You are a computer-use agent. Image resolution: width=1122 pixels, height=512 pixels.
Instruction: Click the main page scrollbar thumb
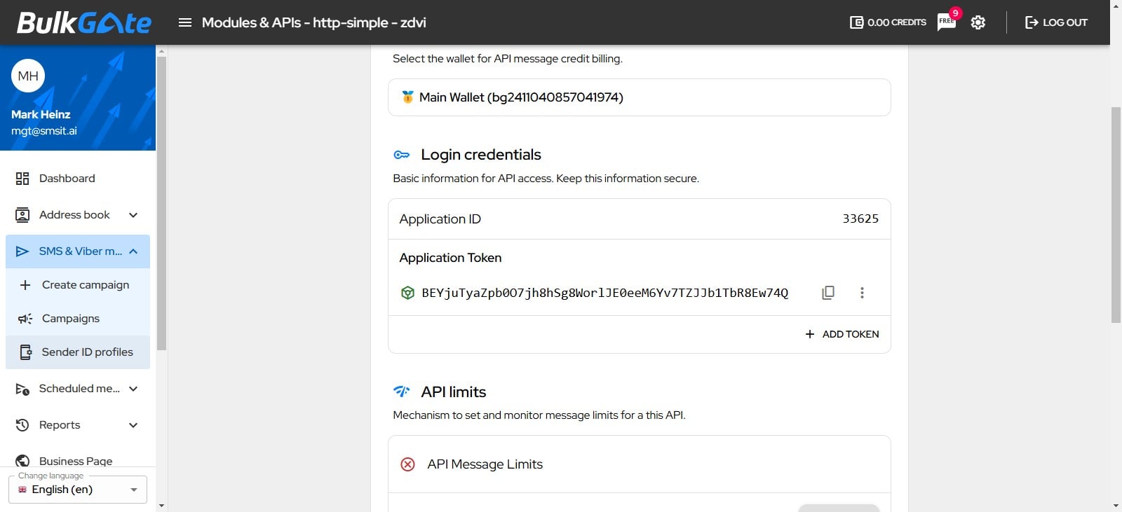tap(1116, 215)
